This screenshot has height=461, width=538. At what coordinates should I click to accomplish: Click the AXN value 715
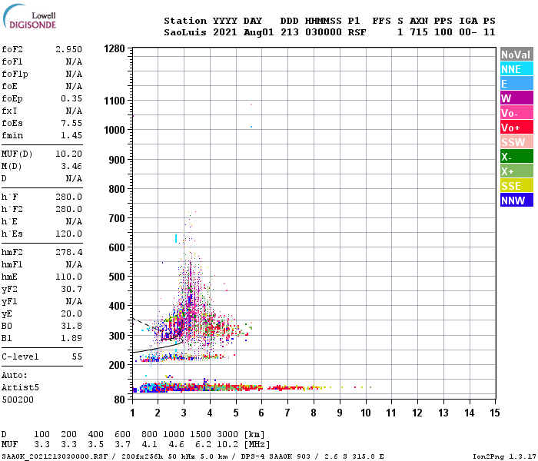(x=419, y=32)
